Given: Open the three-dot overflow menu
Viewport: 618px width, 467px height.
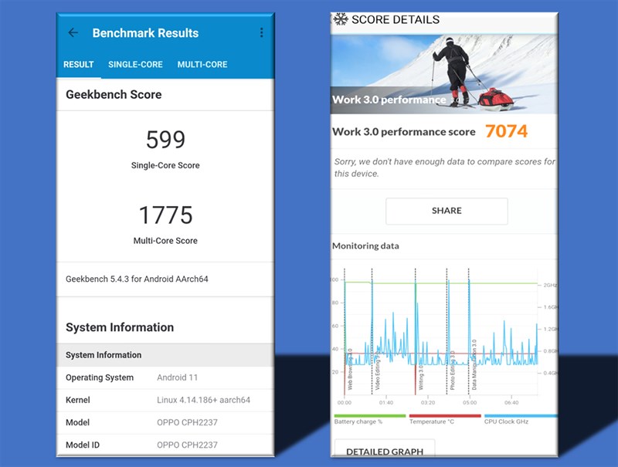Looking at the screenshot, I should pyautogui.click(x=261, y=32).
